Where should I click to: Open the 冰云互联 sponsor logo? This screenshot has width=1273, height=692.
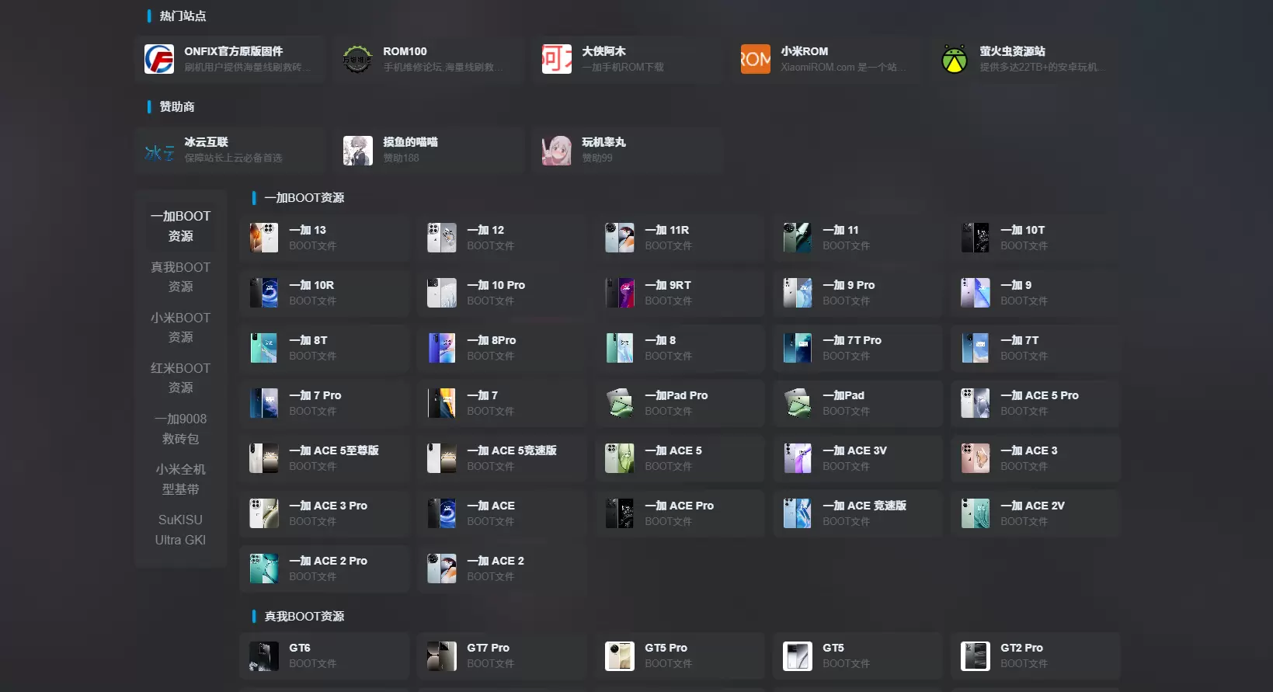pos(159,150)
